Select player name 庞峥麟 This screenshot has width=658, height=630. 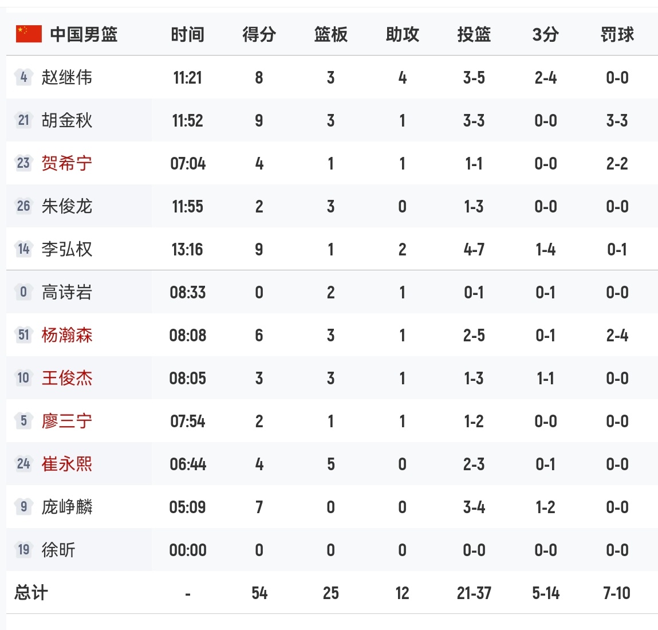click(67, 507)
